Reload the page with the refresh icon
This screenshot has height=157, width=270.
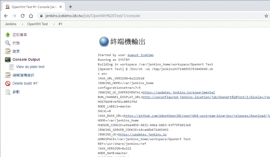[23, 16]
